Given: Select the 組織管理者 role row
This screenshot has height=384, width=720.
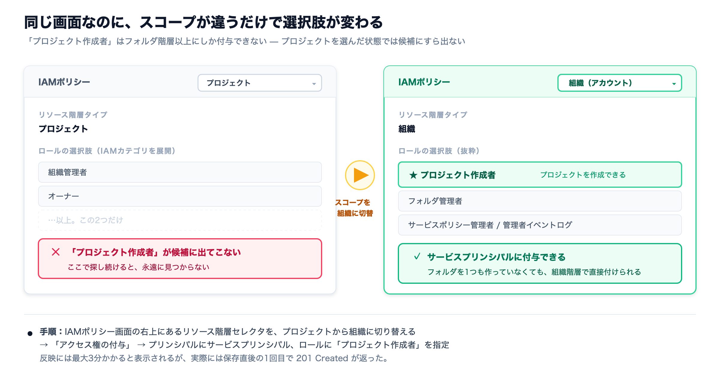Looking at the screenshot, I should pos(180,172).
